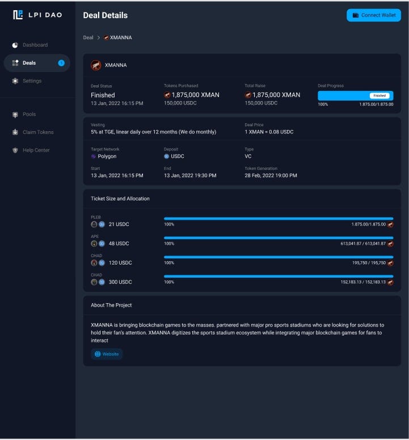This screenshot has height=440, width=409.
Task: Click the token icon after 195,750 allocation
Action: click(x=390, y=263)
